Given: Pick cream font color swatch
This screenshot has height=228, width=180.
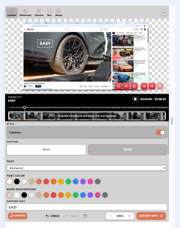Looking at the screenshot, I should [x=24, y=181].
